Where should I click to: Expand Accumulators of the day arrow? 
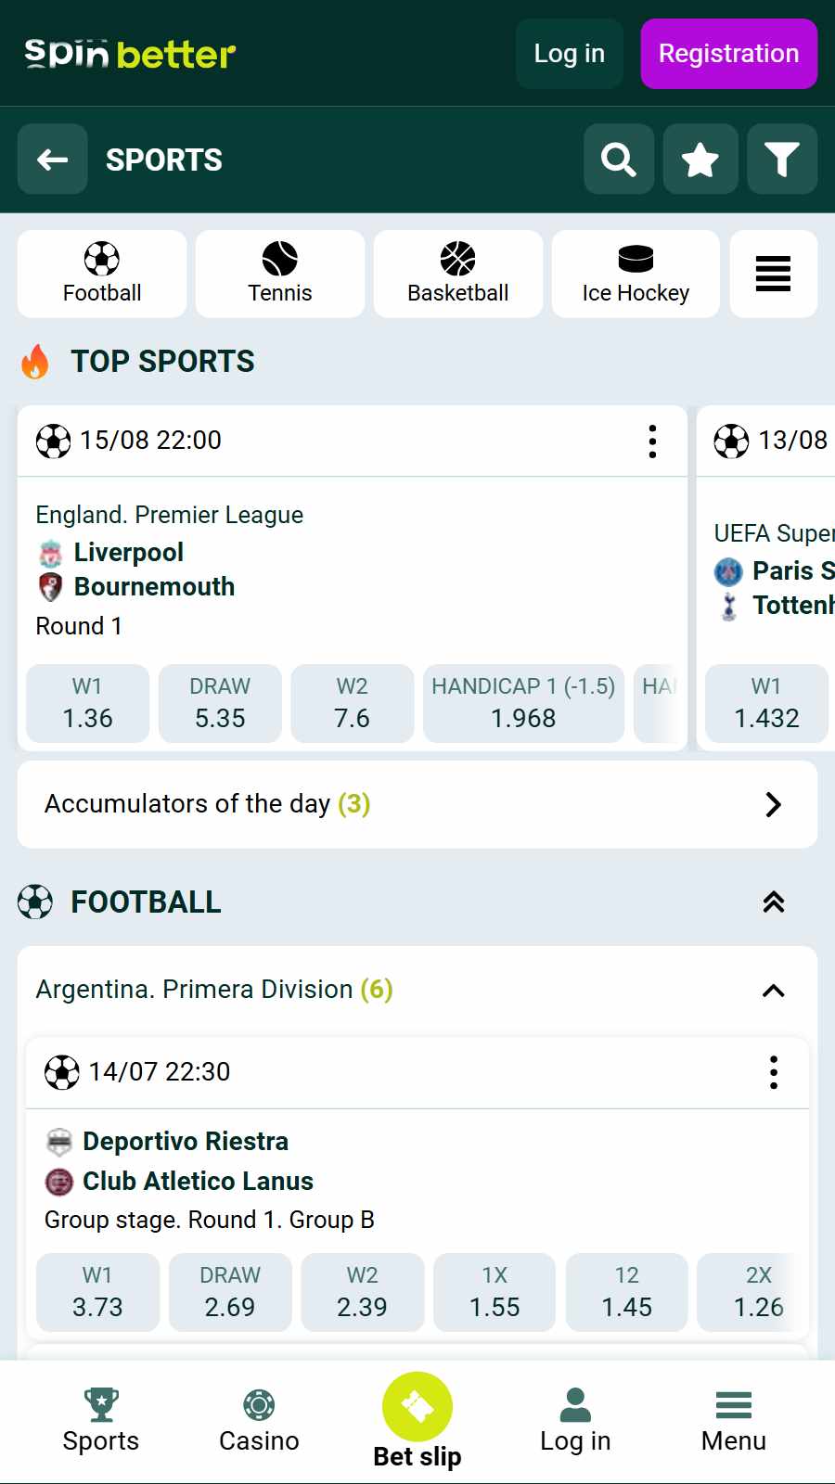773,804
